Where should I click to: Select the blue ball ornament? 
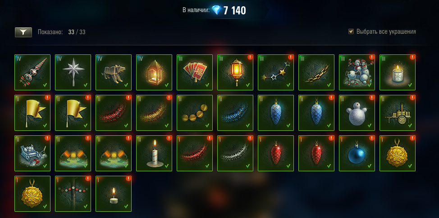(357, 153)
